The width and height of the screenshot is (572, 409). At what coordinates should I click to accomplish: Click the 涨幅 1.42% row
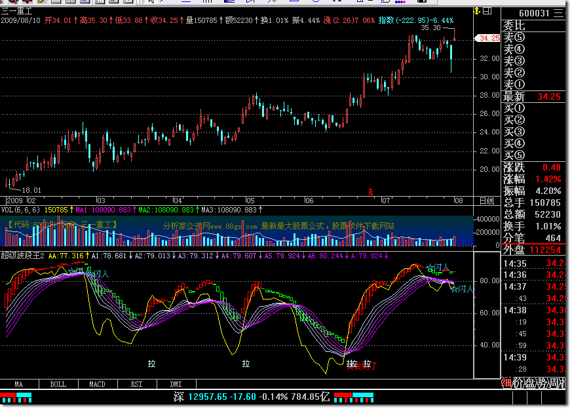(533, 179)
